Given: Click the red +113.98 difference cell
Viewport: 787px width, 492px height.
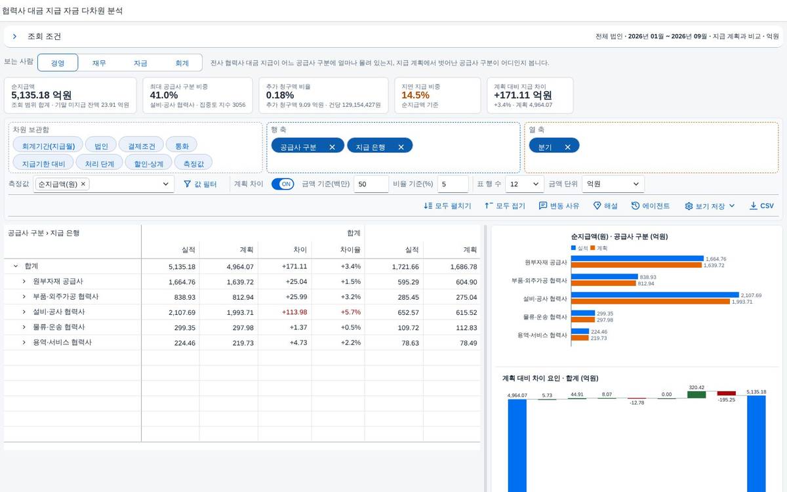Looking at the screenshot, I should coord(285,312).
